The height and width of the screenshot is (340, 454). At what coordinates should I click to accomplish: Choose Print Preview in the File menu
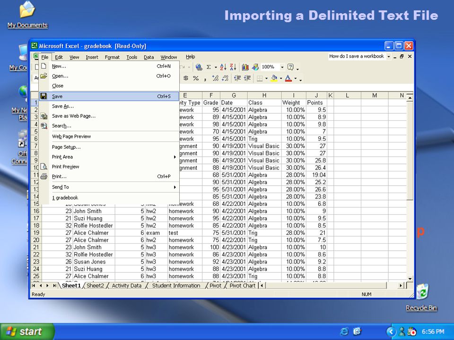109,167
